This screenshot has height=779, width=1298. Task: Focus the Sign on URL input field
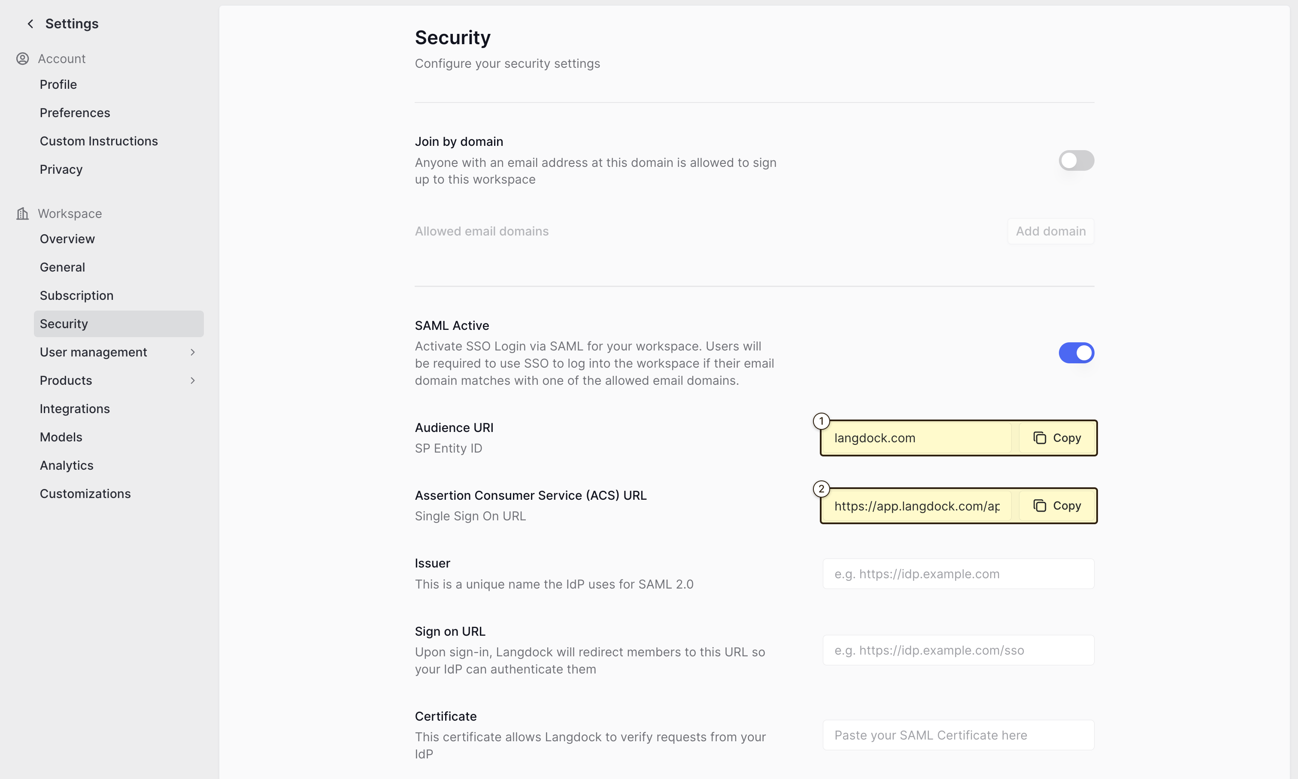[958, 650]
